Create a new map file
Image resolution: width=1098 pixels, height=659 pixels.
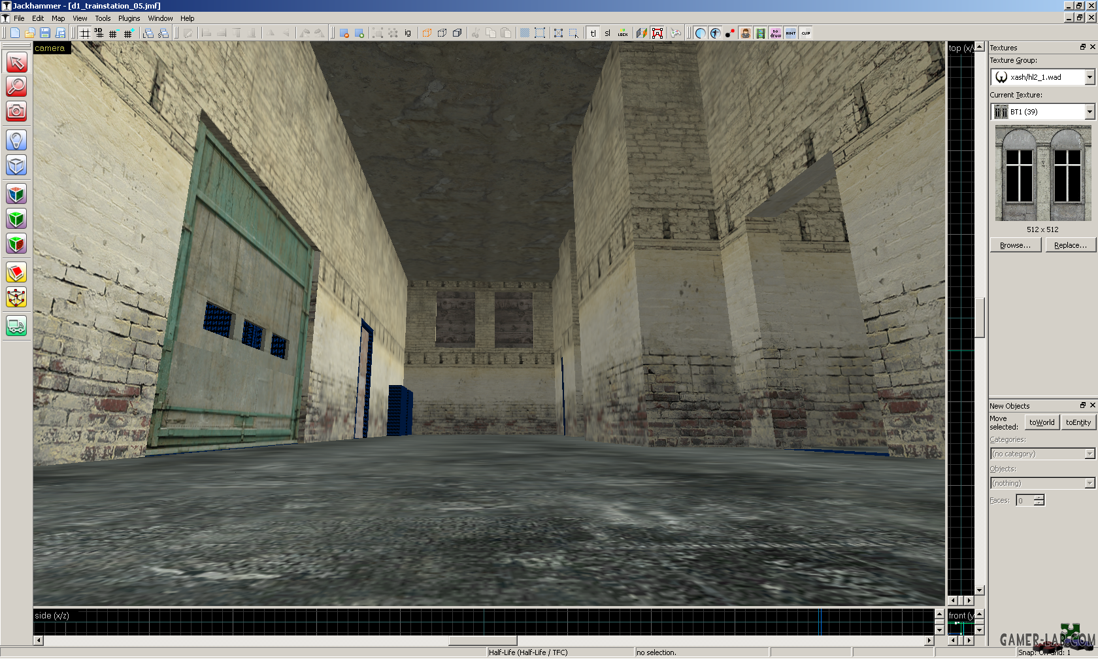14,33
